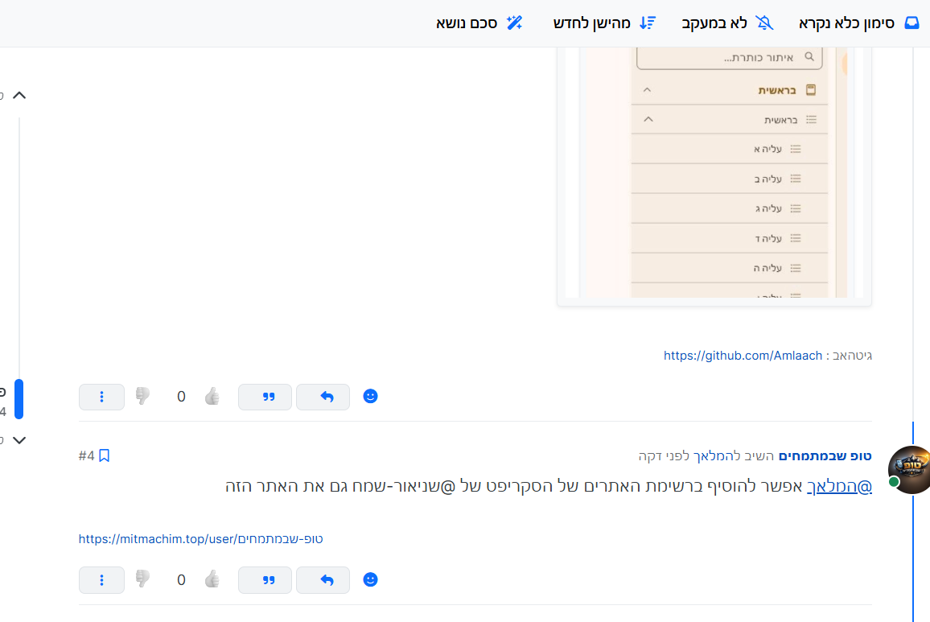Screen dimensions: 930x622
Task: Upvote the post with the GitHub link
Action: coord(212,397)
